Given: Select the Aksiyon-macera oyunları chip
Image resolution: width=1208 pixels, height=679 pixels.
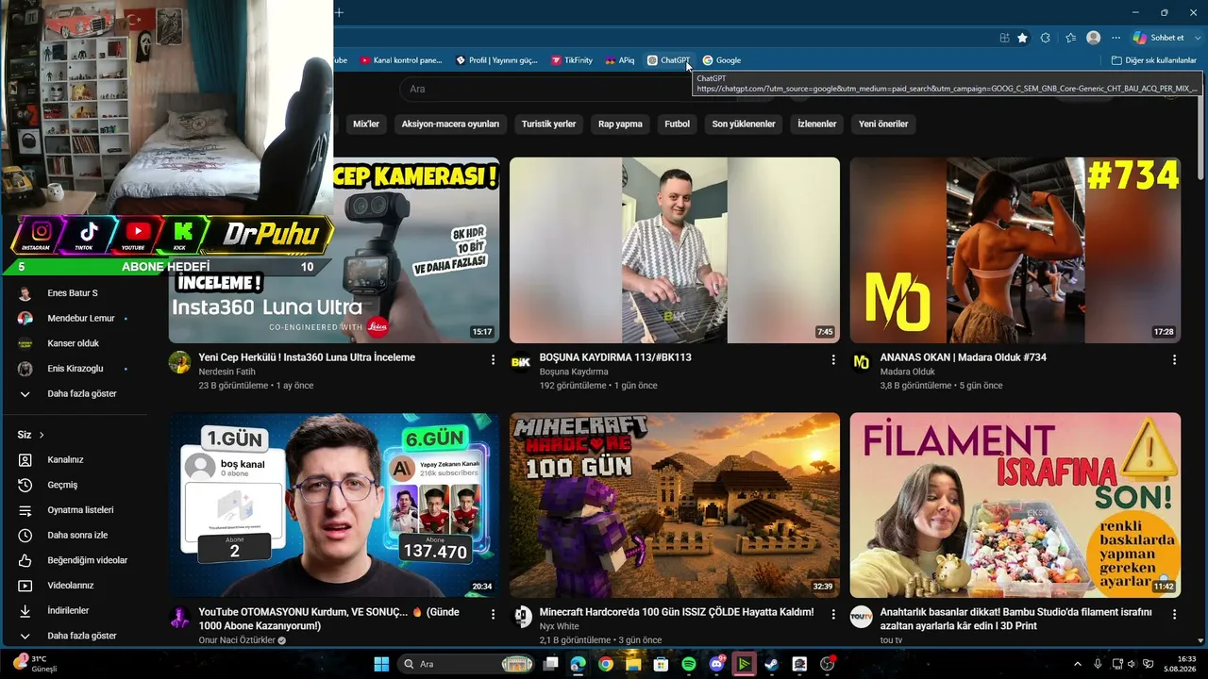Looking at the screenshot, I should (450, 124).
